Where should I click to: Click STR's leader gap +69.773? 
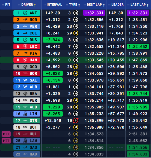[116, 120]
